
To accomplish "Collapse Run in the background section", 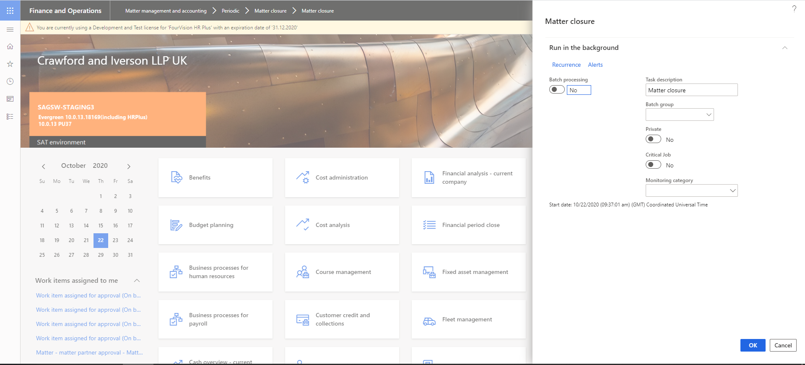I will [785, 48].
